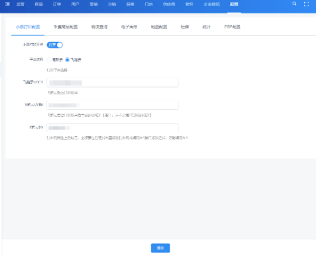This screenshot has height=258, width=316.
Task: Open the ERP配置 tab
Action: point(232,27)
